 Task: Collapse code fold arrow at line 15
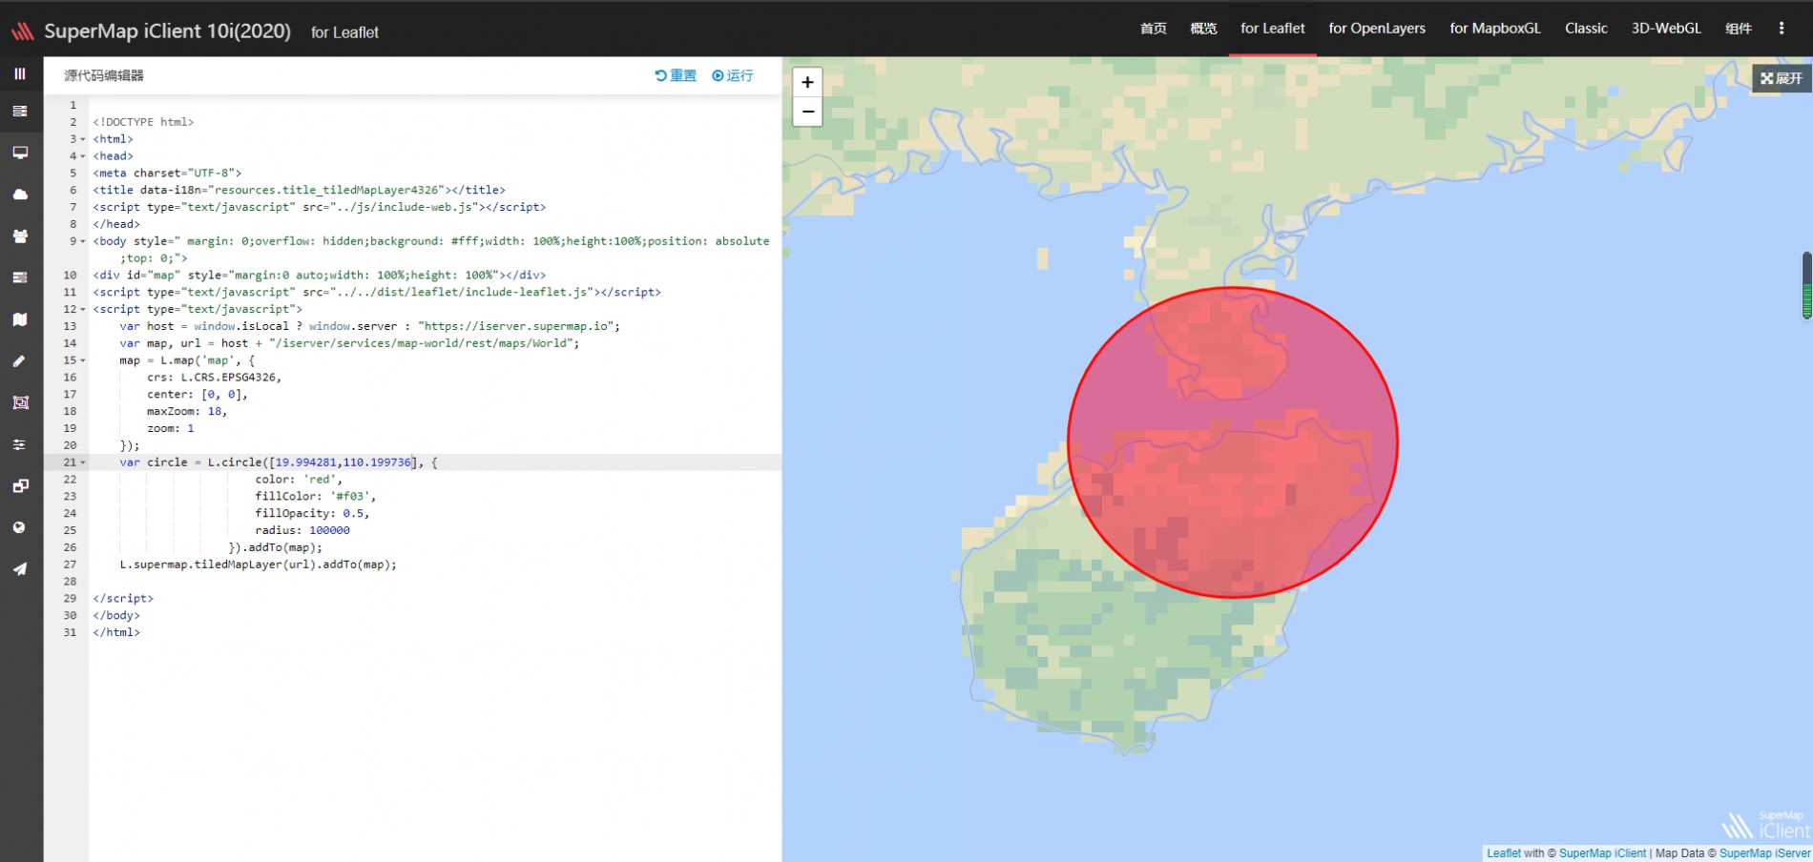click(x=83, y=360)
